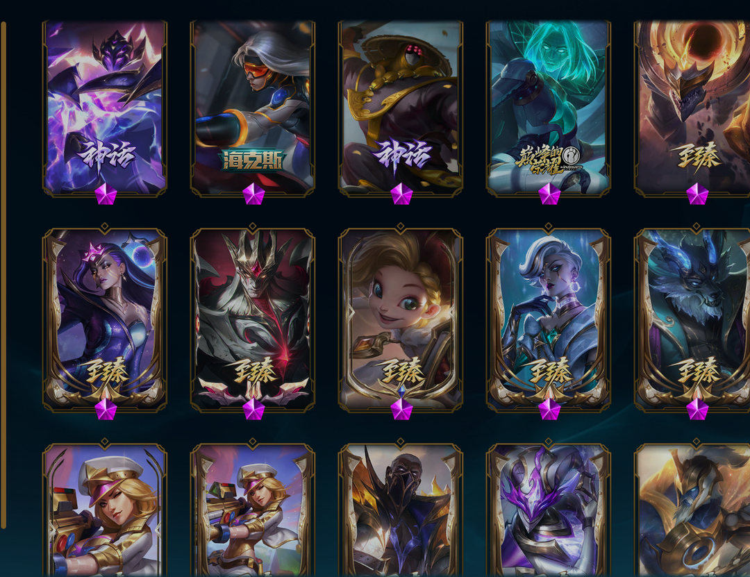The image size is (750, 577).
Task: Click the vertical scrollbar on the left edge
Action: 3,275
